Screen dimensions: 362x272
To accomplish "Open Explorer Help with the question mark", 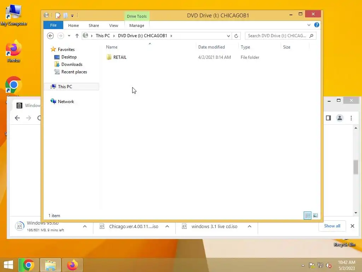I will coord(317,25).
